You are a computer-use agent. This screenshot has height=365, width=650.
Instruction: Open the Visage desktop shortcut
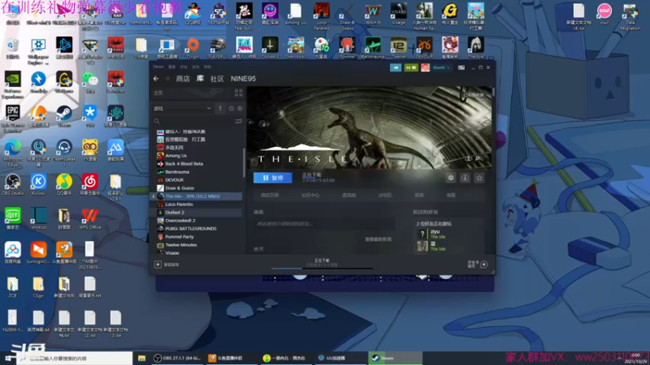(x=398, y=14)
